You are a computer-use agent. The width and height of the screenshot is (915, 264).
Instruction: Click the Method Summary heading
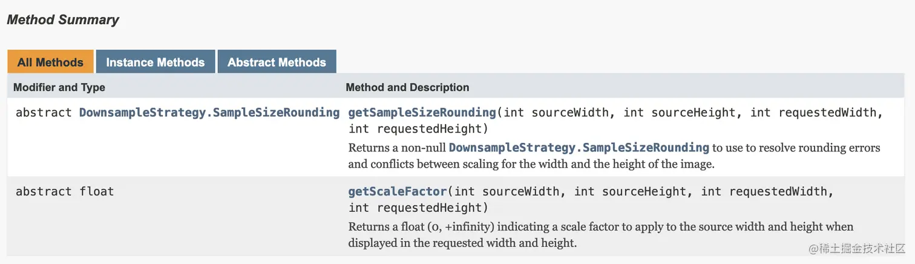coord(63,20)
